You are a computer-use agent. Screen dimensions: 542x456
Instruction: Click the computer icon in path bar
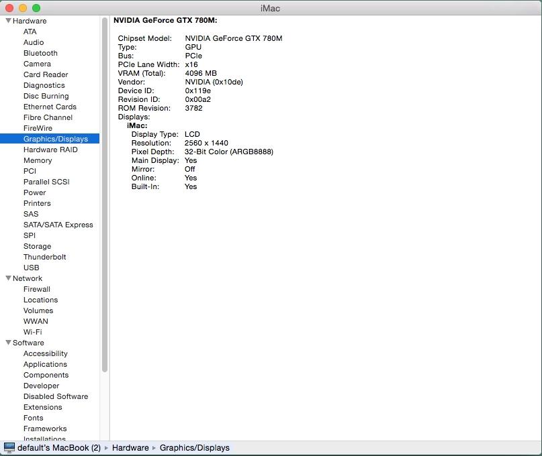[x=9, y=448]
